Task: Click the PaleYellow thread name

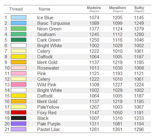Action: [48, 107]
